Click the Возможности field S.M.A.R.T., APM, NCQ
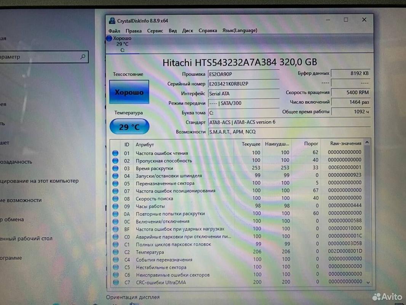 point(289,132)
